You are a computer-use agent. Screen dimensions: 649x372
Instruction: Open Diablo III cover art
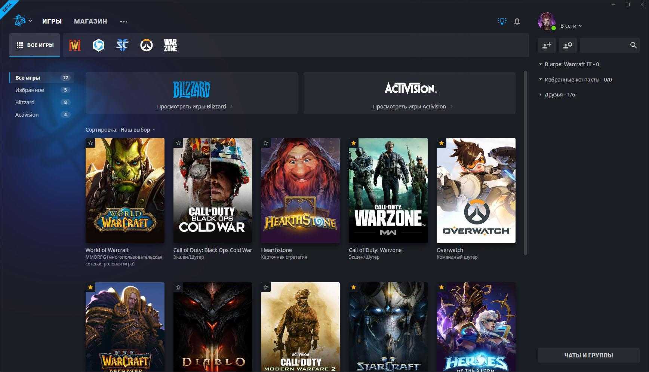(213, 327)
